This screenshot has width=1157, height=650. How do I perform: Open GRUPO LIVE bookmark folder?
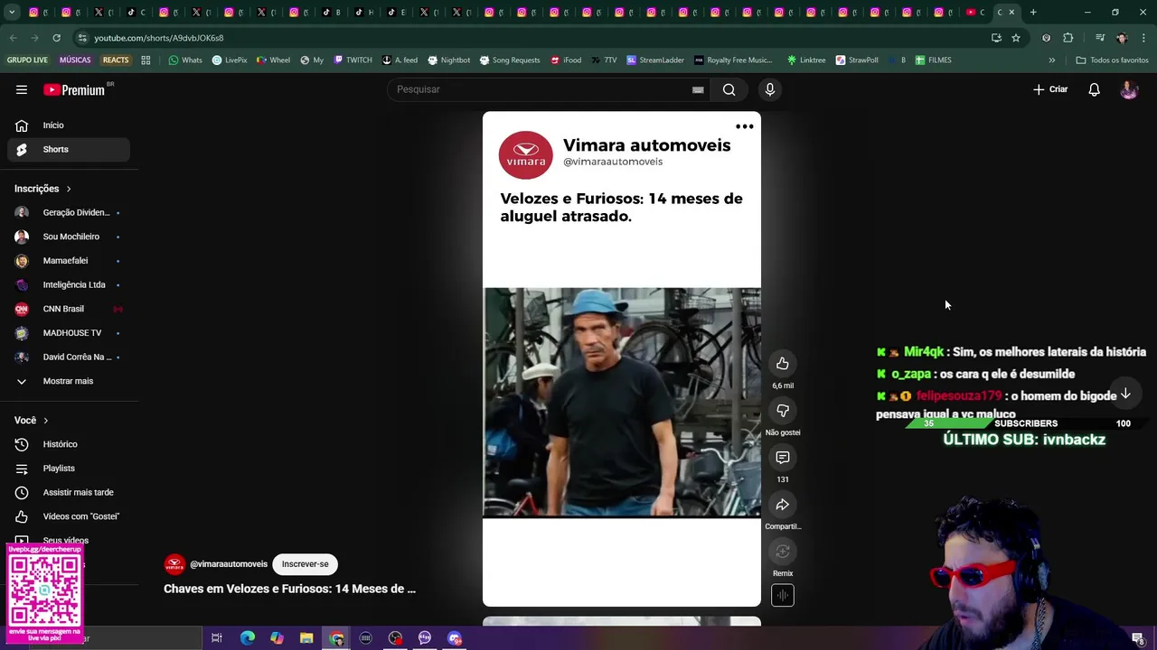tap(27, 60)
